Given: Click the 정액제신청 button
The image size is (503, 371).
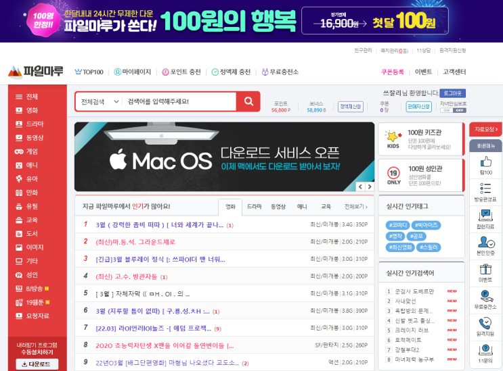Looking at the screenshot, I should coord(350,107).
